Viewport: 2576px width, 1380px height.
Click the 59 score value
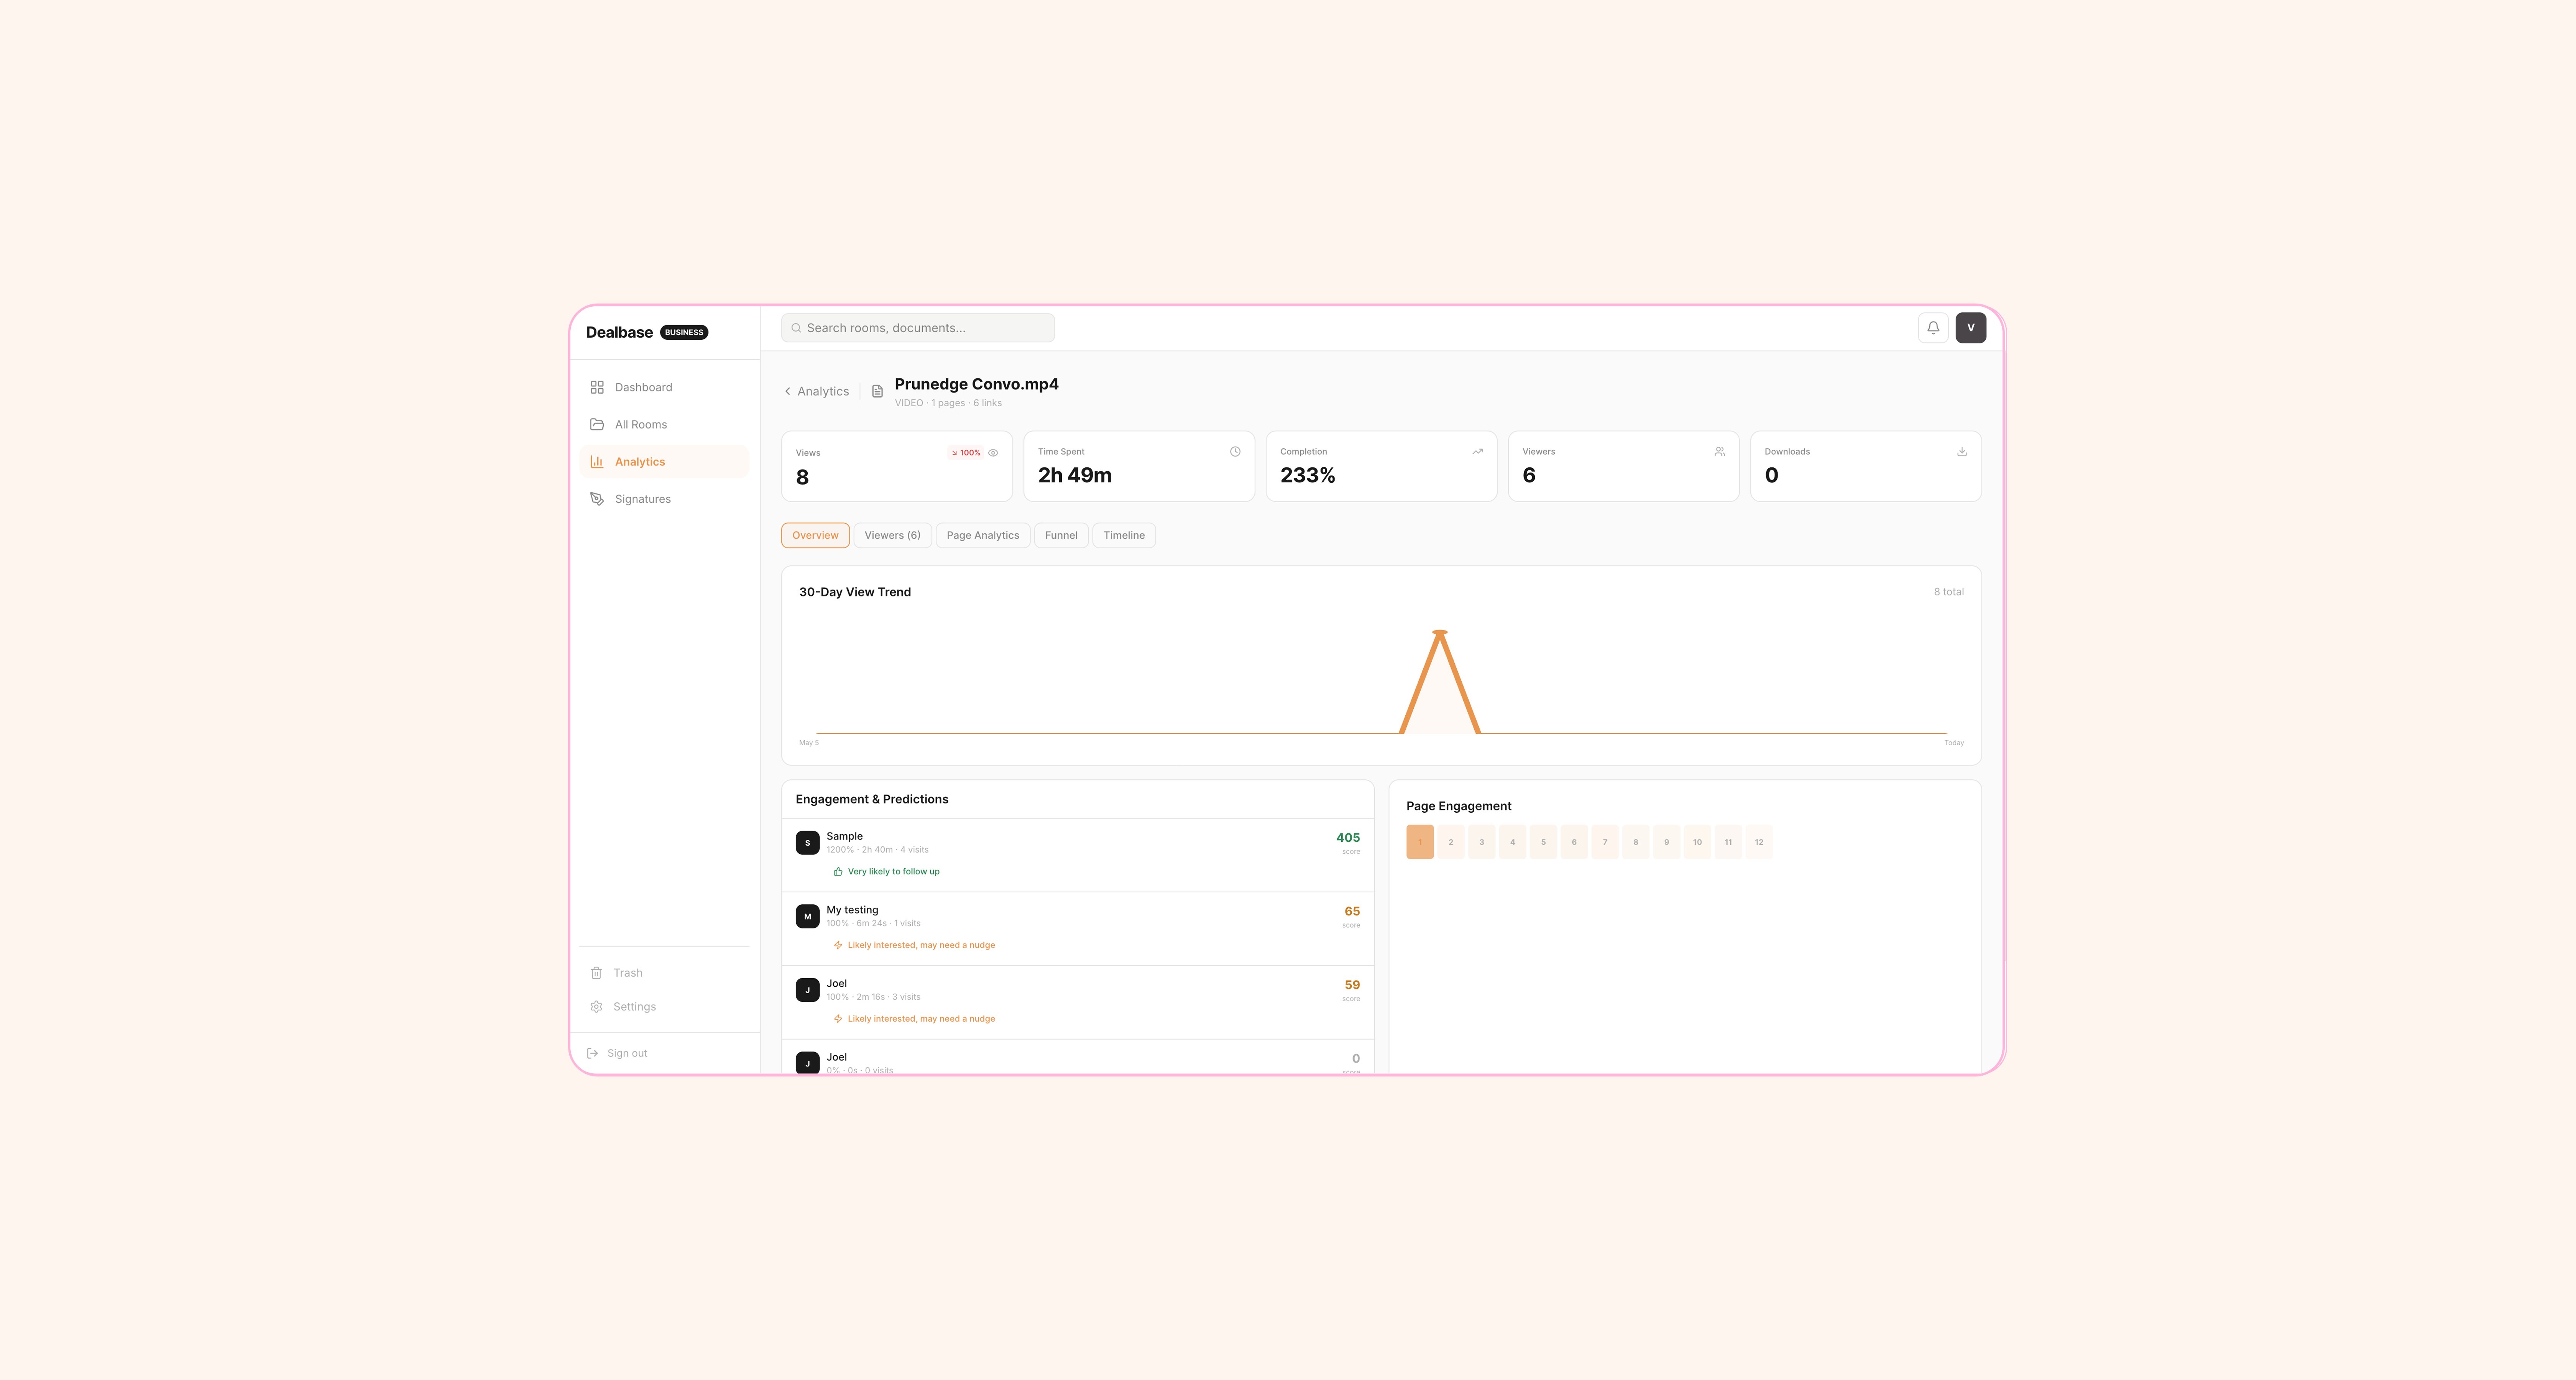(1352, 985)
